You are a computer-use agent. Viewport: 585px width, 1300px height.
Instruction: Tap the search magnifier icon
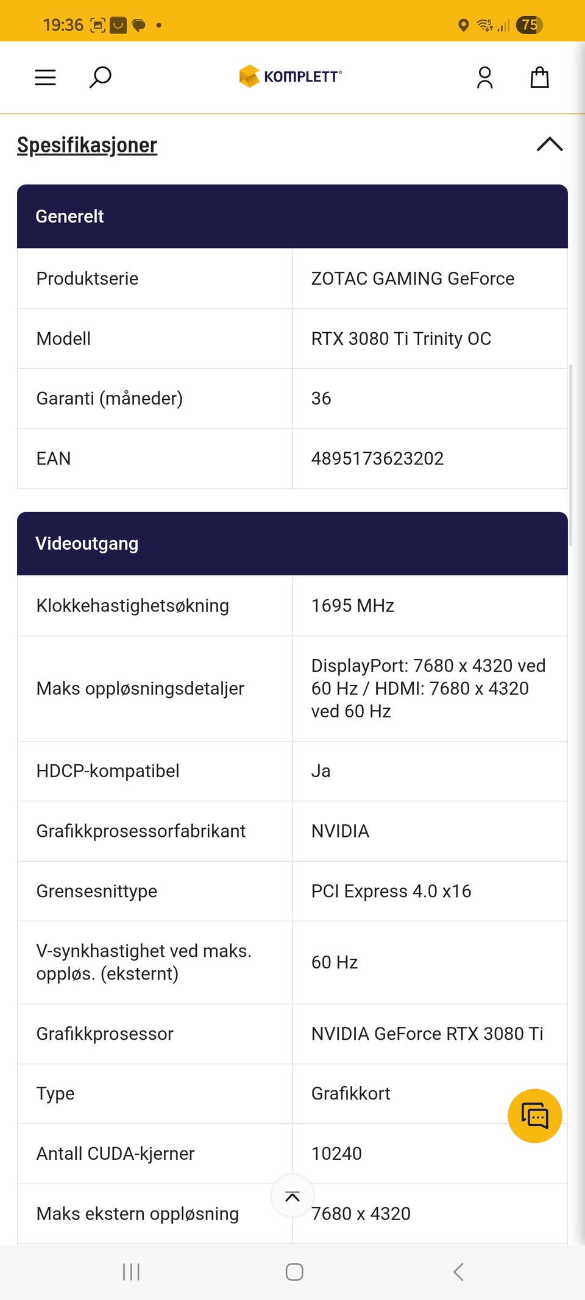click(101, 77)
